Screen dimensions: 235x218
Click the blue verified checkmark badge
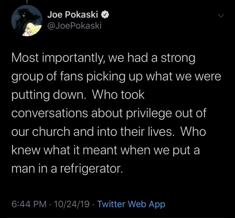pyautogui.click(x=105, y=15)
